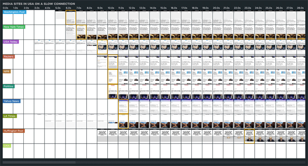
Task: Select the CNN row label
Action: [7, 146]
